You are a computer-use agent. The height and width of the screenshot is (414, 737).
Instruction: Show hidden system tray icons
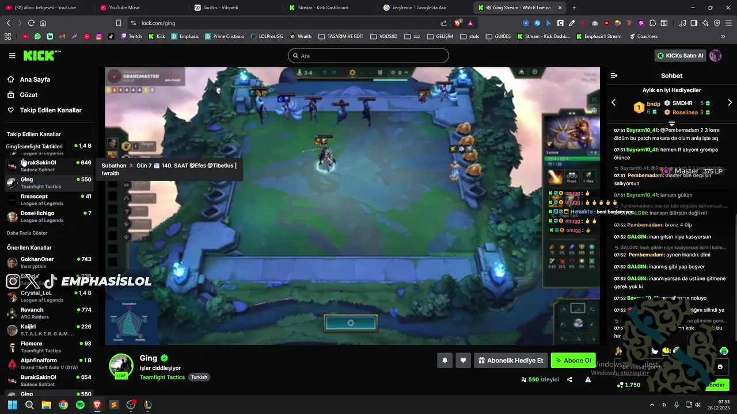652,405
